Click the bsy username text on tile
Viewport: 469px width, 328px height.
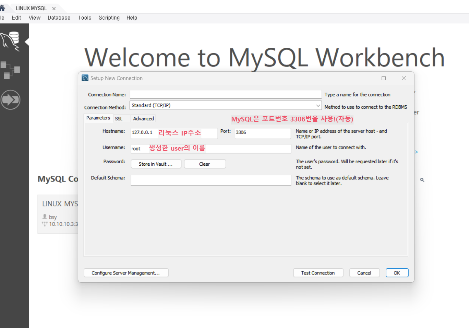53,217
